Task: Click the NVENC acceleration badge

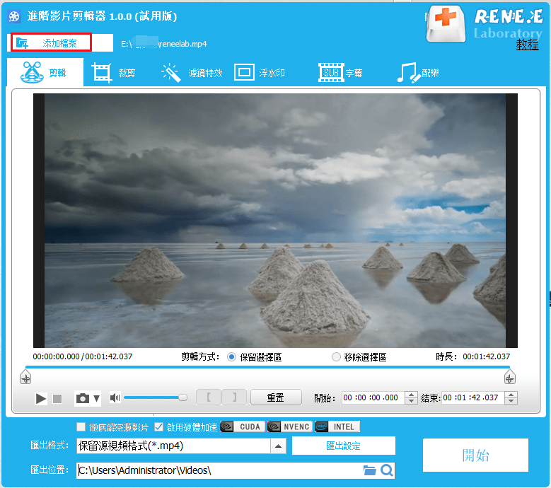Action: click(290, 426)
